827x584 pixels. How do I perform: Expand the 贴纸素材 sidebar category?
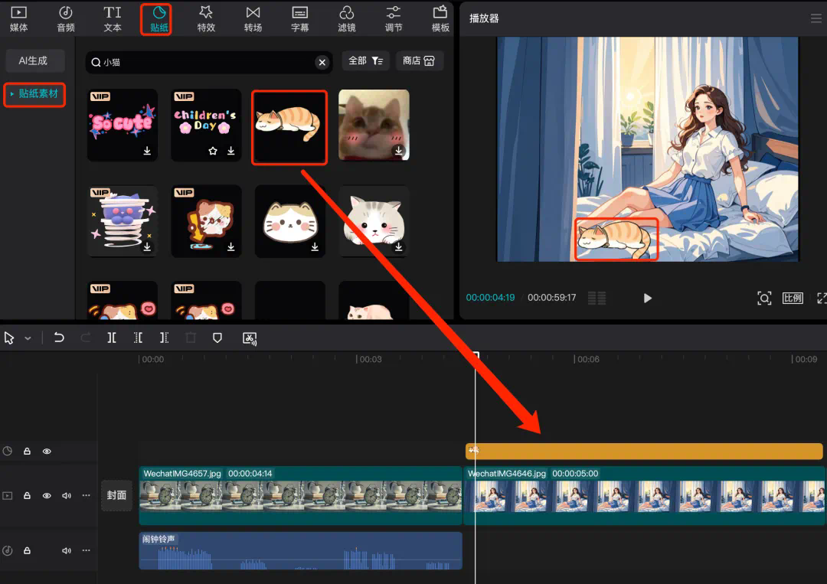34,93
